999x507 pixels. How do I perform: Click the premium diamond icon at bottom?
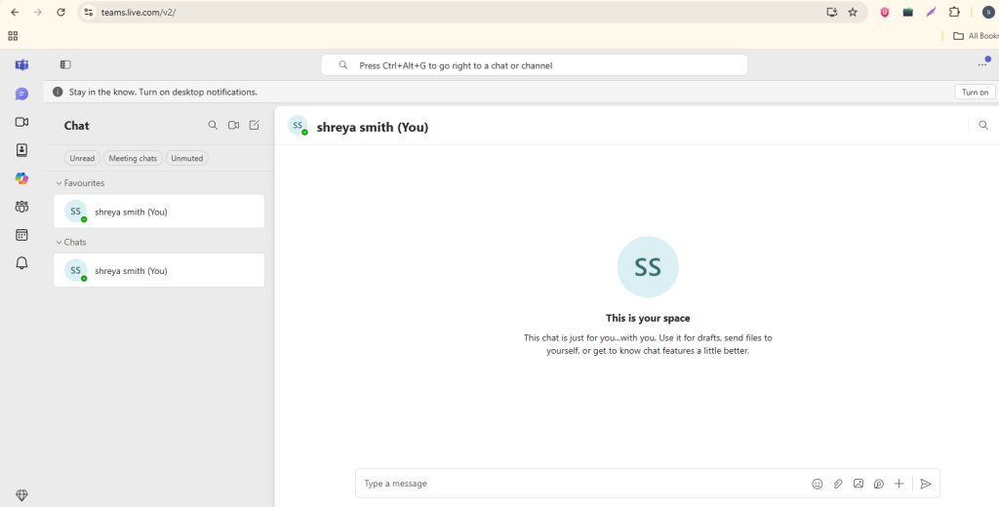[21, 495]
